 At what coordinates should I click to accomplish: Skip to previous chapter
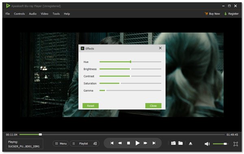(112, 143)
